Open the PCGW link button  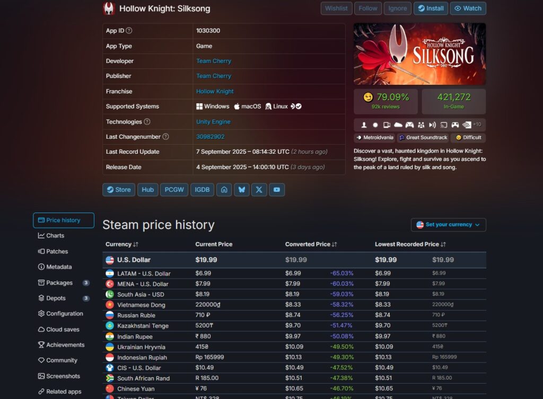(x=174, y=190)
